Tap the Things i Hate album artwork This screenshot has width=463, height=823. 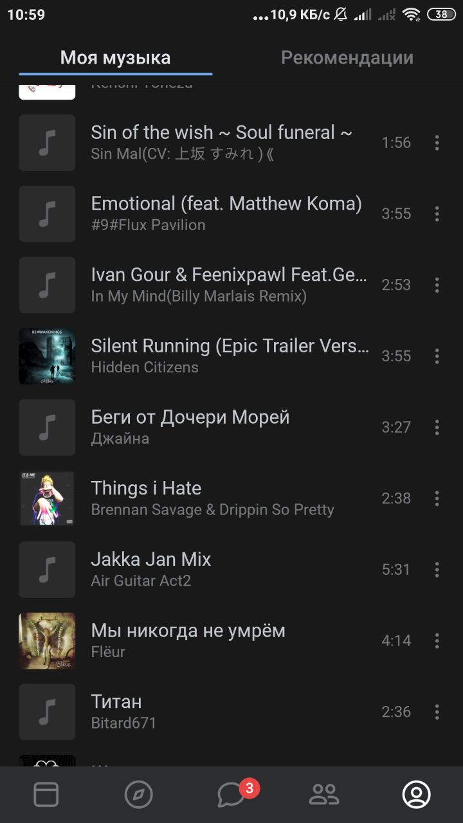(47, 498)
